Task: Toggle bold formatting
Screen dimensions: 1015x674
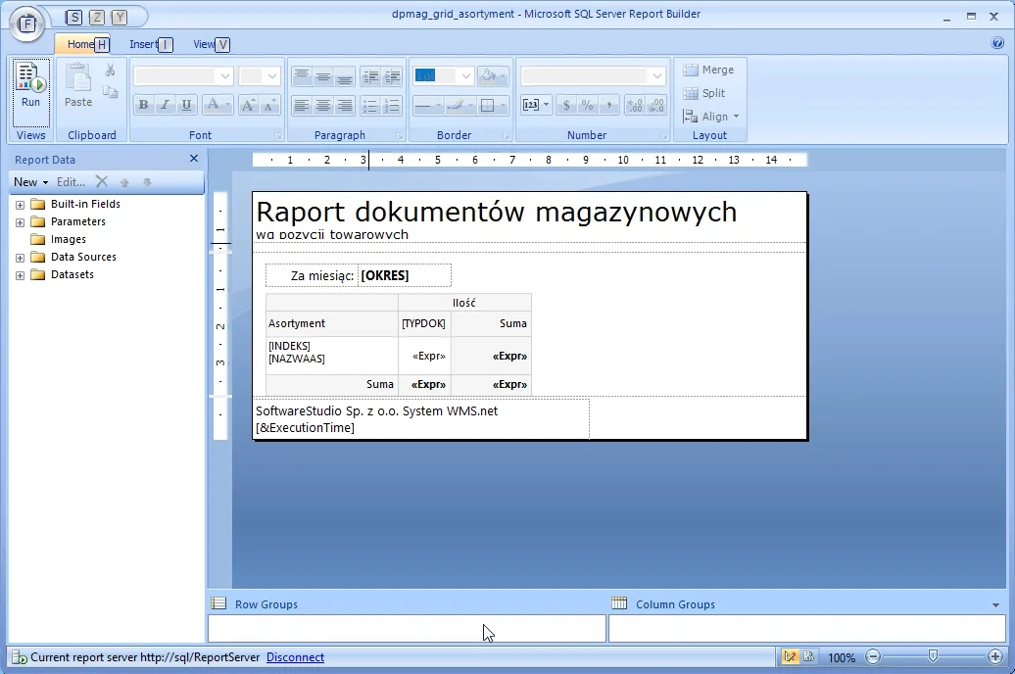Action: [144, 105]
